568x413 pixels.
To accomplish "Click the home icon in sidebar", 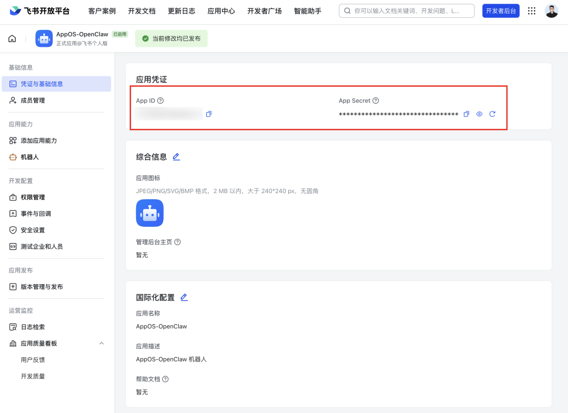I will (x=12, y=38).
